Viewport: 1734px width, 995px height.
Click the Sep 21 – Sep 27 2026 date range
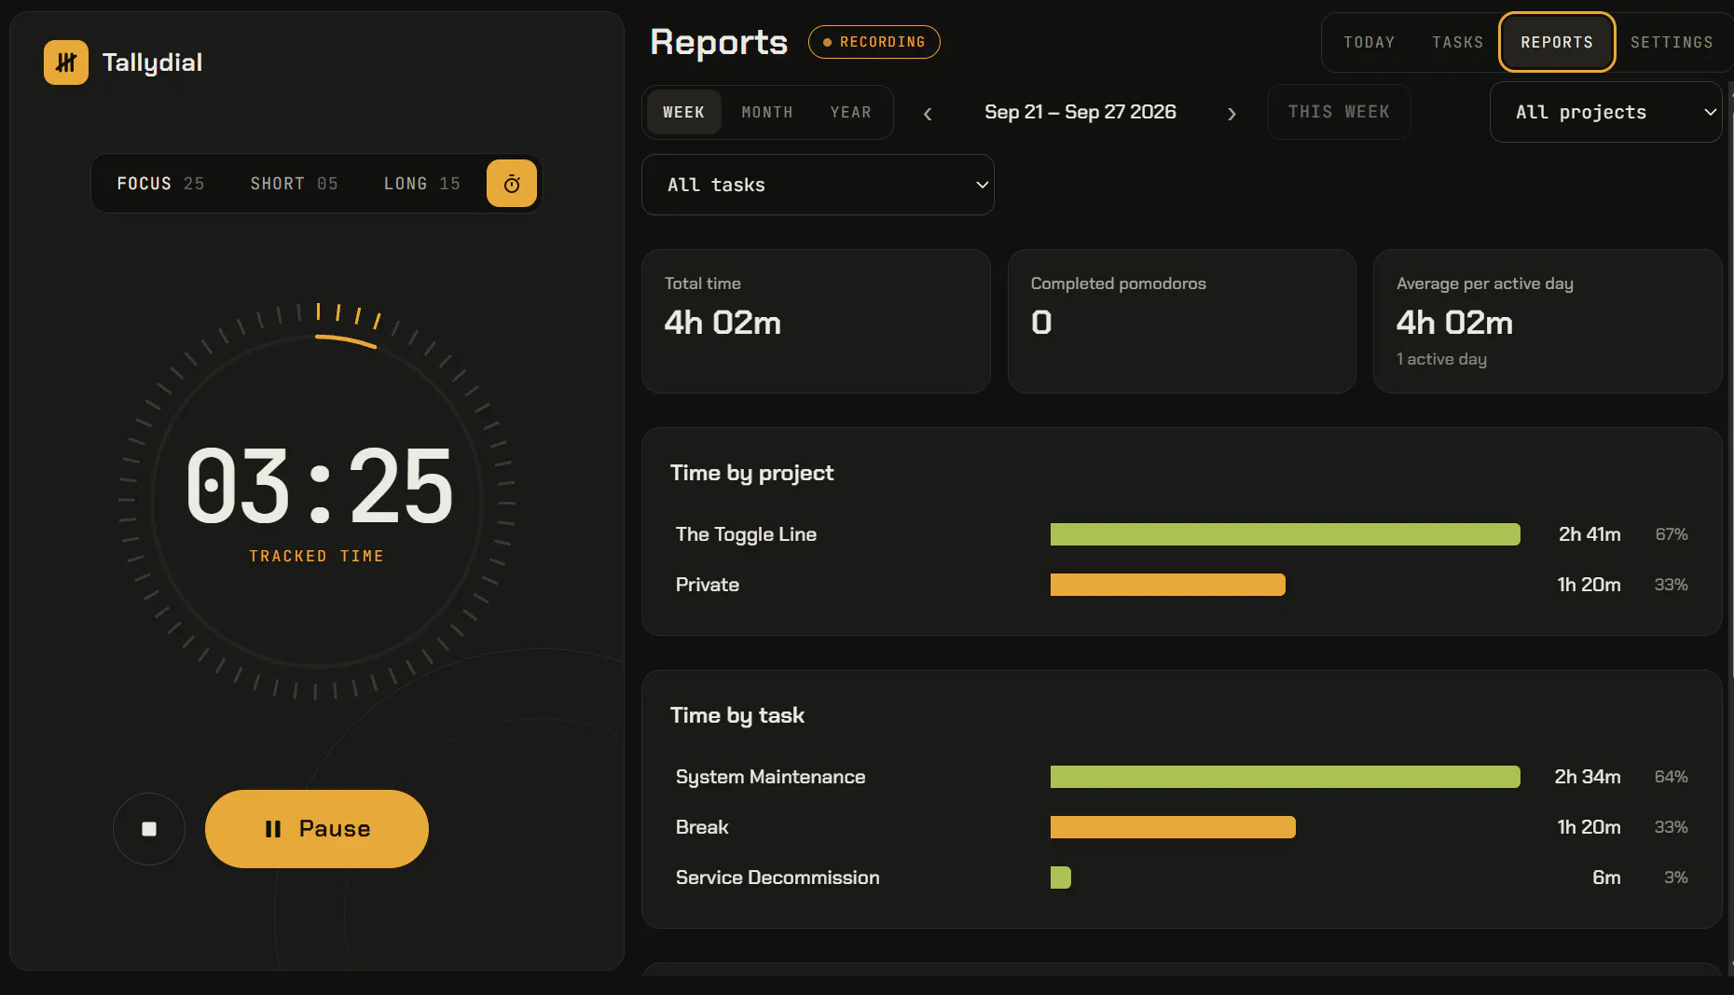[x=1080, y=112]
